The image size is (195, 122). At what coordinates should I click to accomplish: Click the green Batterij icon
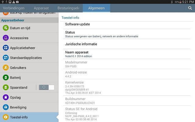tap(6, 77)
